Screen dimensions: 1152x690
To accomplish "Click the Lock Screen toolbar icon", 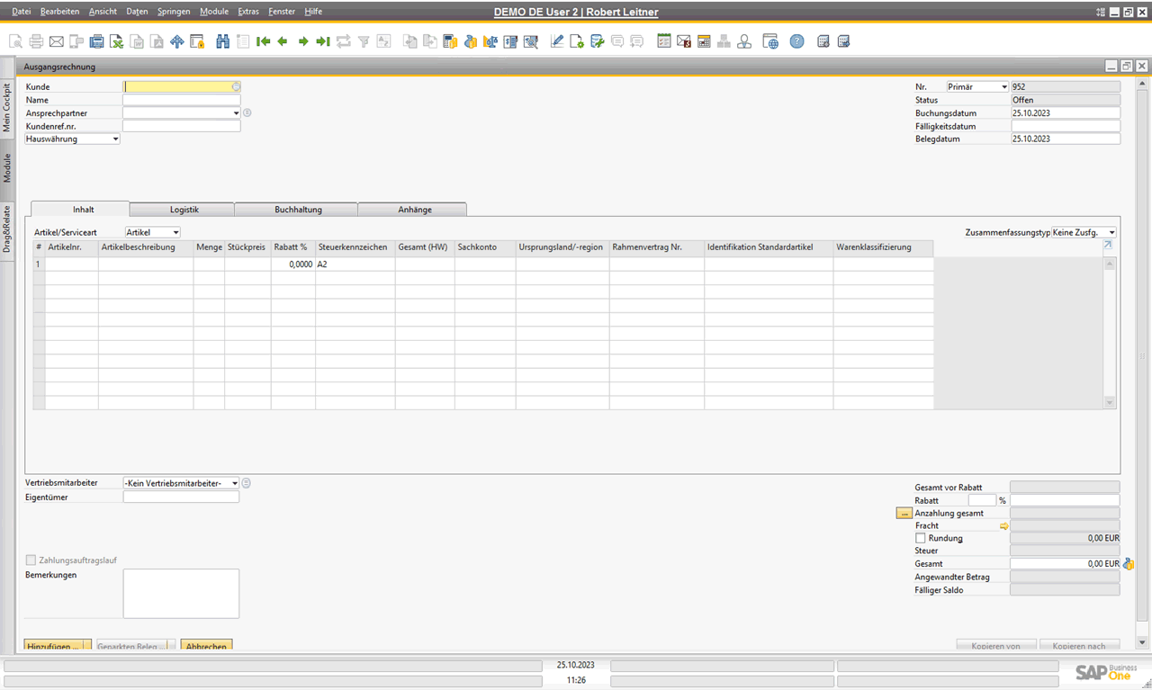I will 197,41.
